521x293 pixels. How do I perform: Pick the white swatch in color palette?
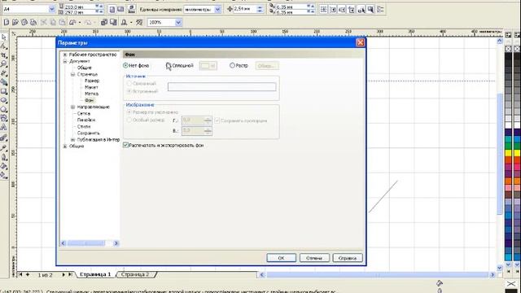pos(508,125)
